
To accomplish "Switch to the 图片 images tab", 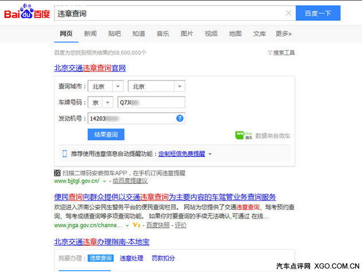I will (x=187, y=33).
